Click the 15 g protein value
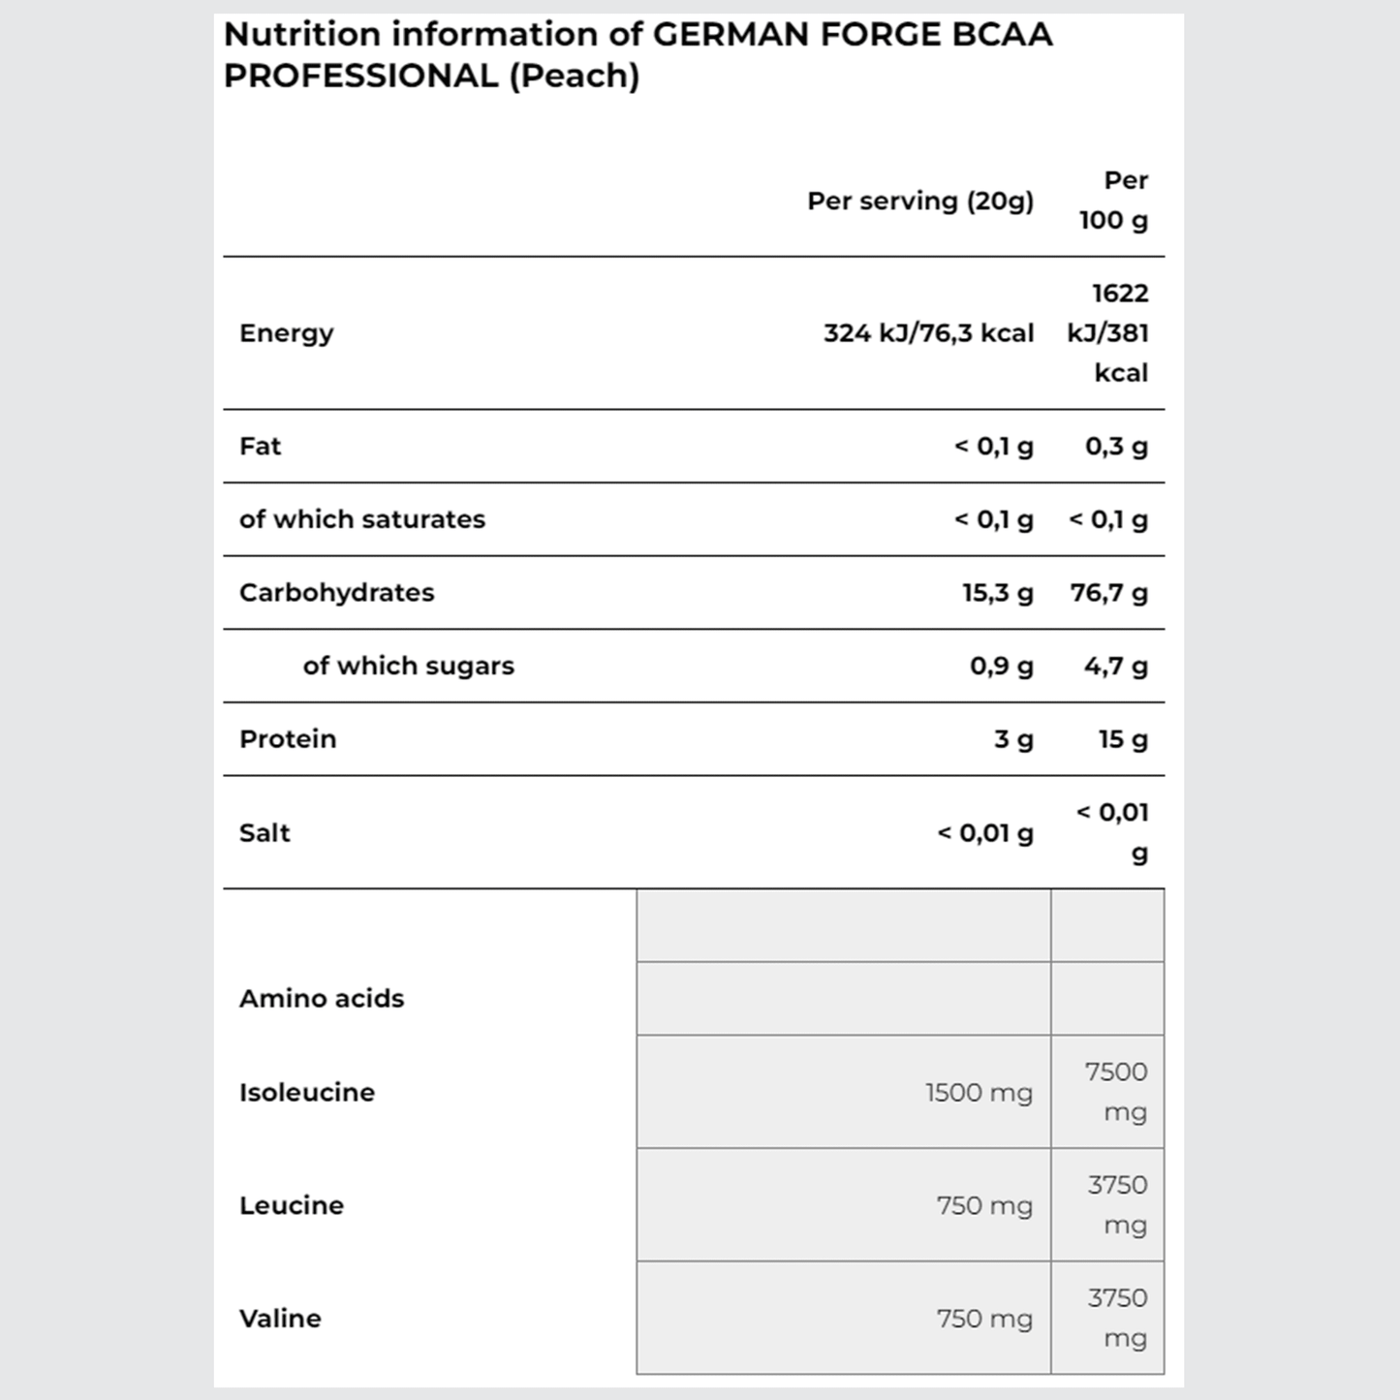Viewport: 1400px width, 1400px height. [1123, 740]
